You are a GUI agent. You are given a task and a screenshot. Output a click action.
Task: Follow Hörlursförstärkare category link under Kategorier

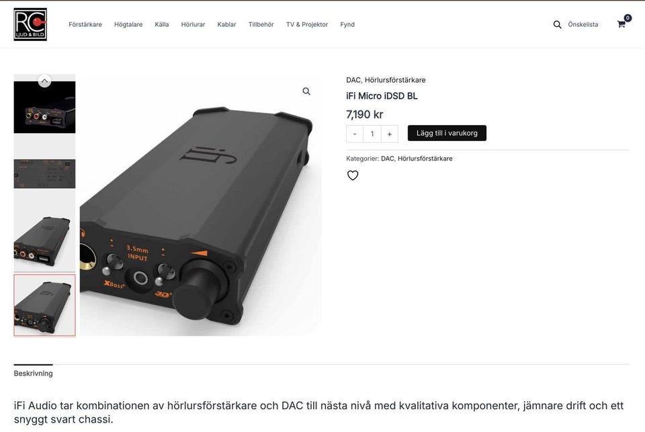point(425,159)
